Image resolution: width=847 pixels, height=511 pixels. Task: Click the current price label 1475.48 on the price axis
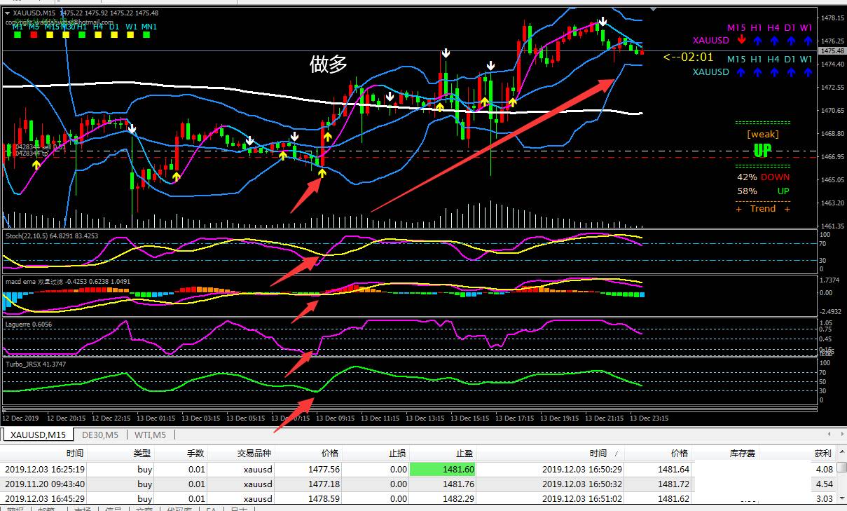[x=832, y=51]
